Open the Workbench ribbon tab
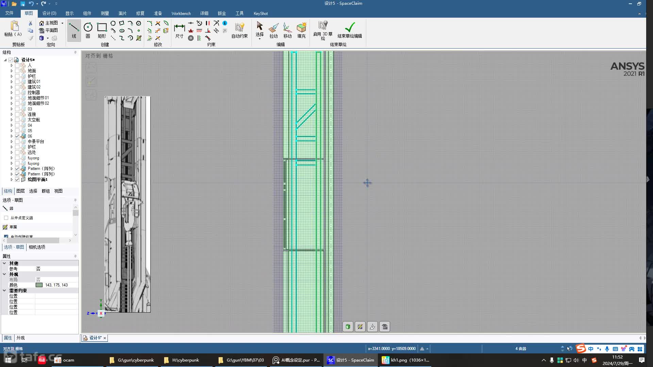 (x=181, y=13)
